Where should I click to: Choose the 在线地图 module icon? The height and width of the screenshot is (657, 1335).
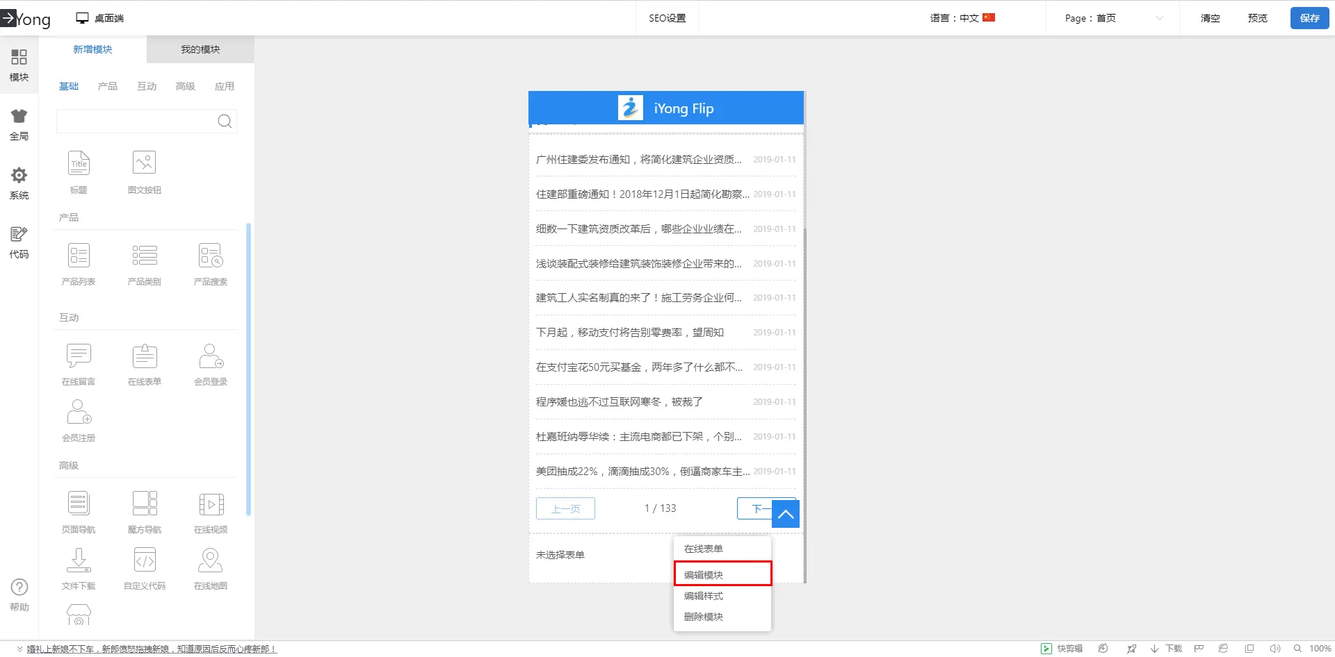[211, 560]
